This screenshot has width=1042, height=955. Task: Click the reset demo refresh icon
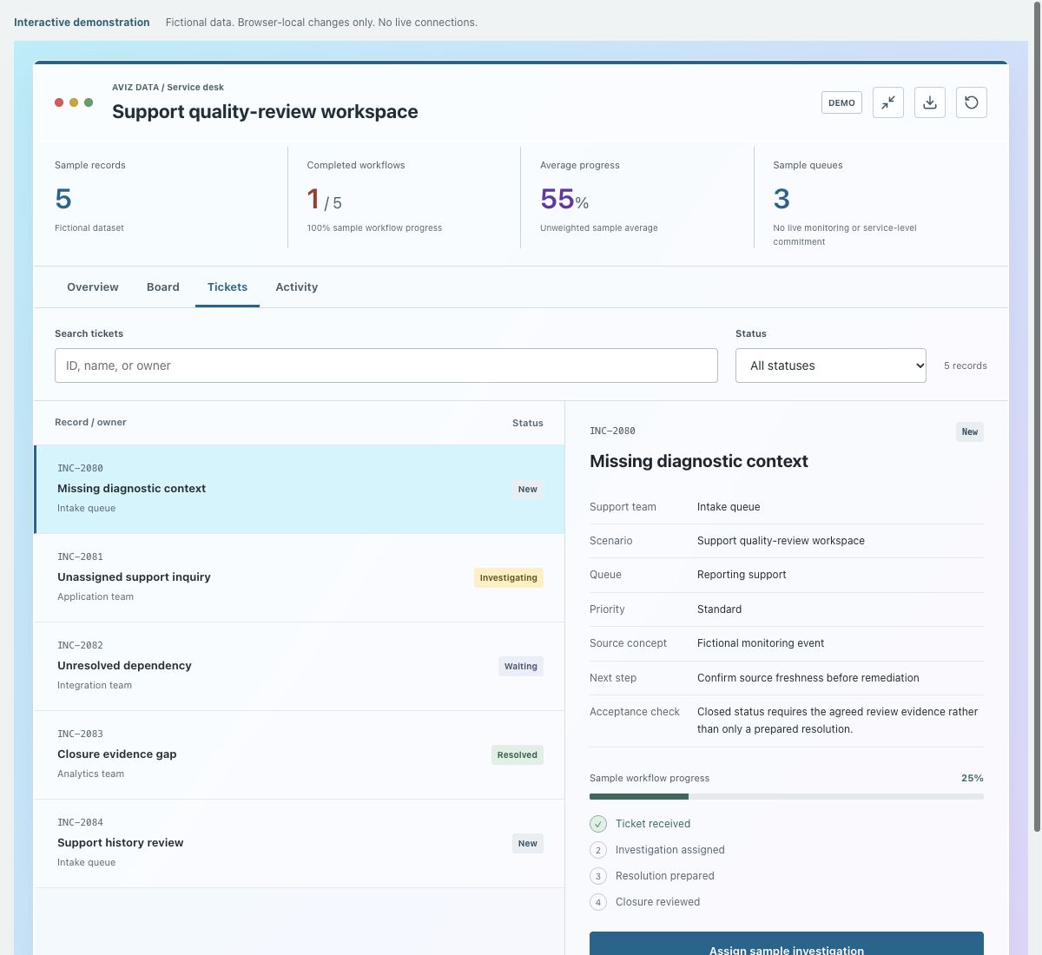point(972,102)
